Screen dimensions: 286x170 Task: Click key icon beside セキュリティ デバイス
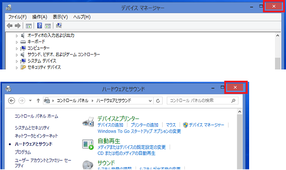coord(23,67)
